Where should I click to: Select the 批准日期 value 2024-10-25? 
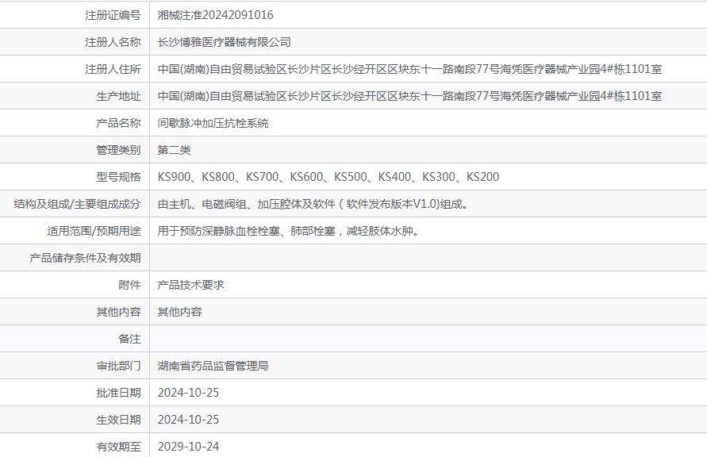pos(188,393)
